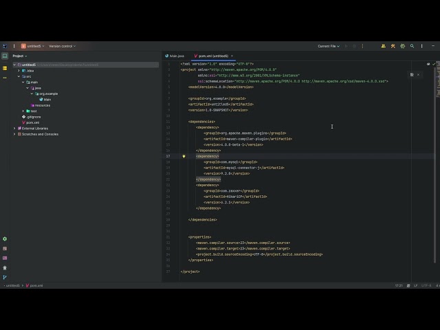Click the maven-compiler-plugin artifactId line
The image size is (440, 330).
coord(247,139)
